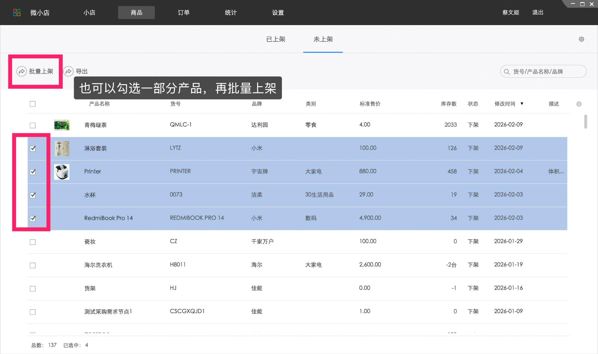598x354 pixels.
Task: Open the Printer product thumbnail
Action: coord(62,172)
